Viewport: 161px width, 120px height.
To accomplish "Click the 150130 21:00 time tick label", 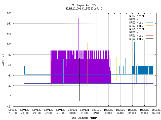I will (37, 111).
